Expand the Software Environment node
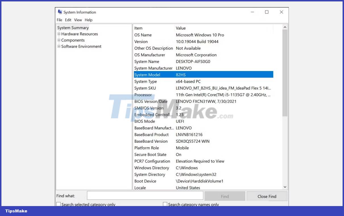 tap(59, 46)
